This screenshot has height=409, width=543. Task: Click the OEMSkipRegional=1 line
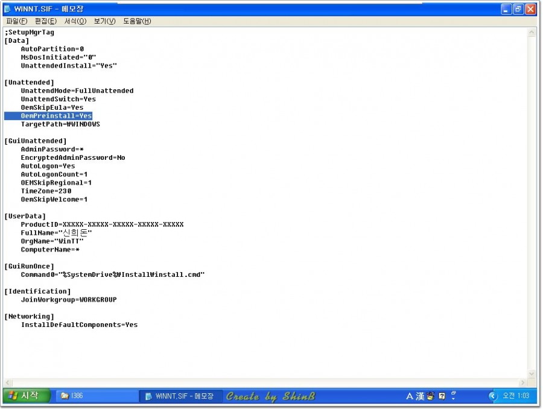tap(56, 183)
